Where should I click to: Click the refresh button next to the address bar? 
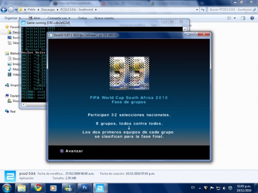pyautogui.click(x=203, y=10)
